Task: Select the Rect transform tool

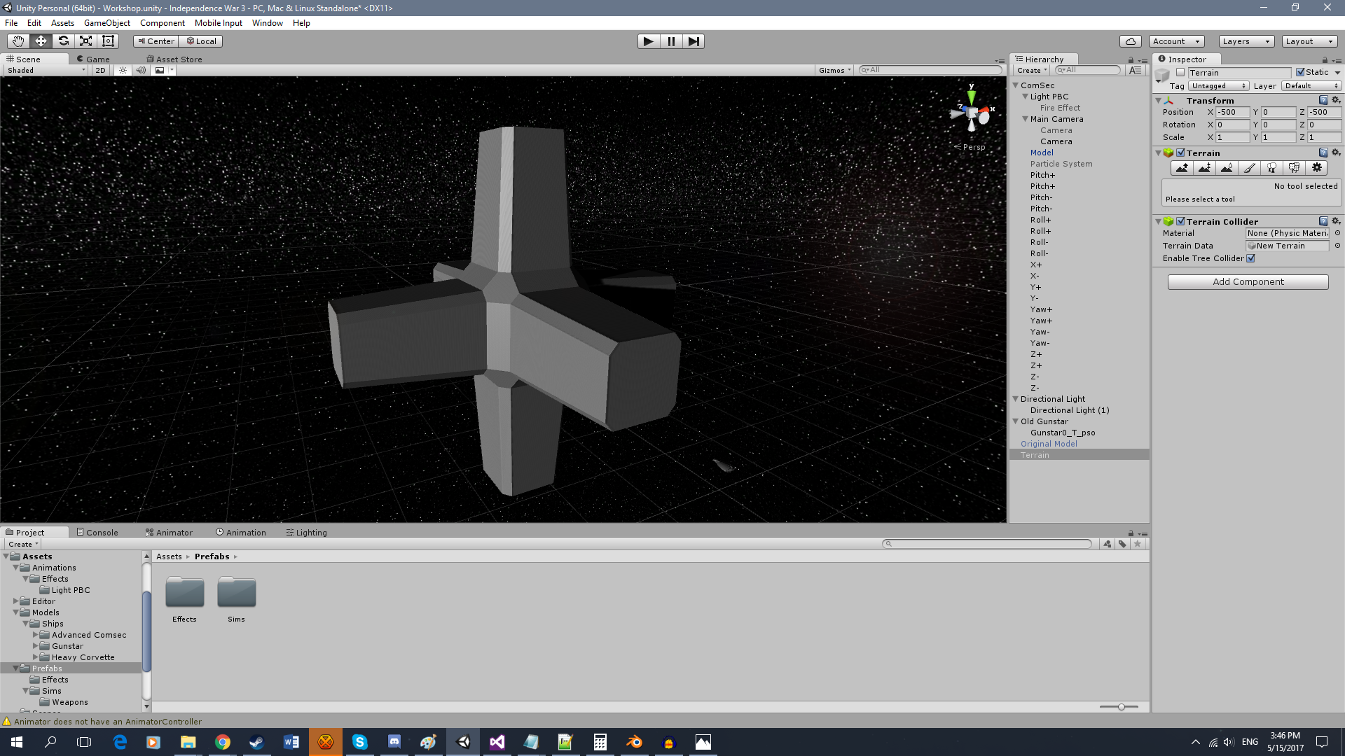Action: 108,41
